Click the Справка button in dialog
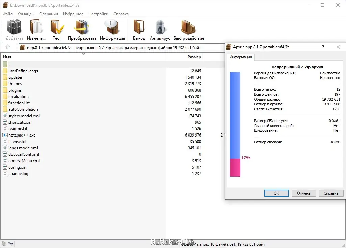This screenshot has width=346, height=248. point(331,193)
